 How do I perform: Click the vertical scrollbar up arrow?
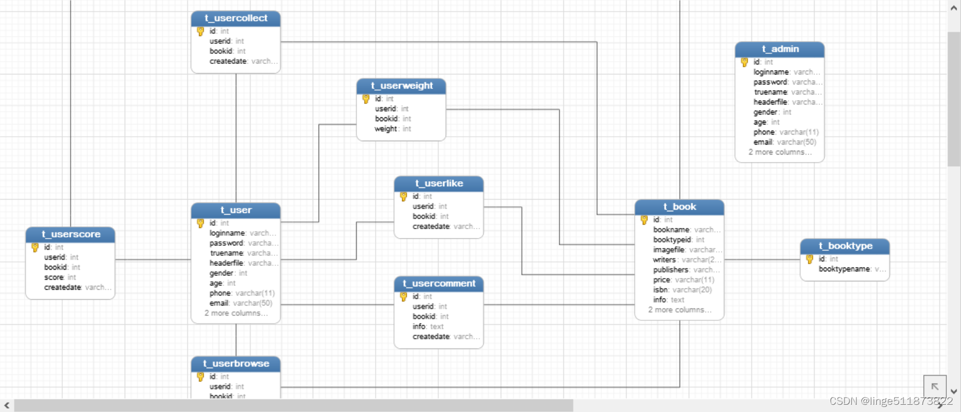(x=954, y=8)
